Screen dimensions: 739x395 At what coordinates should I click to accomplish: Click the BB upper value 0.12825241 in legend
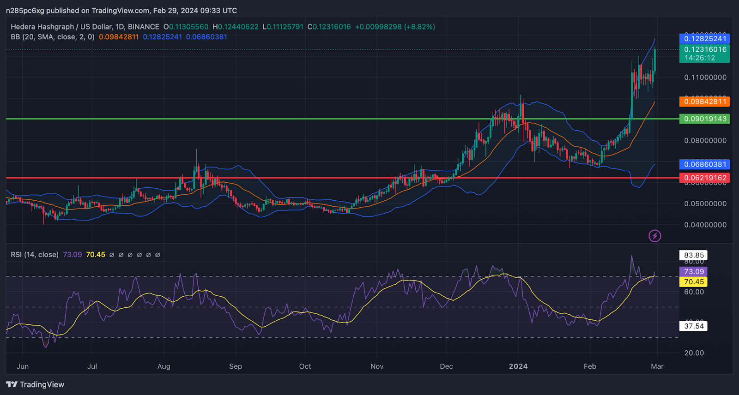tap(163, 37)
